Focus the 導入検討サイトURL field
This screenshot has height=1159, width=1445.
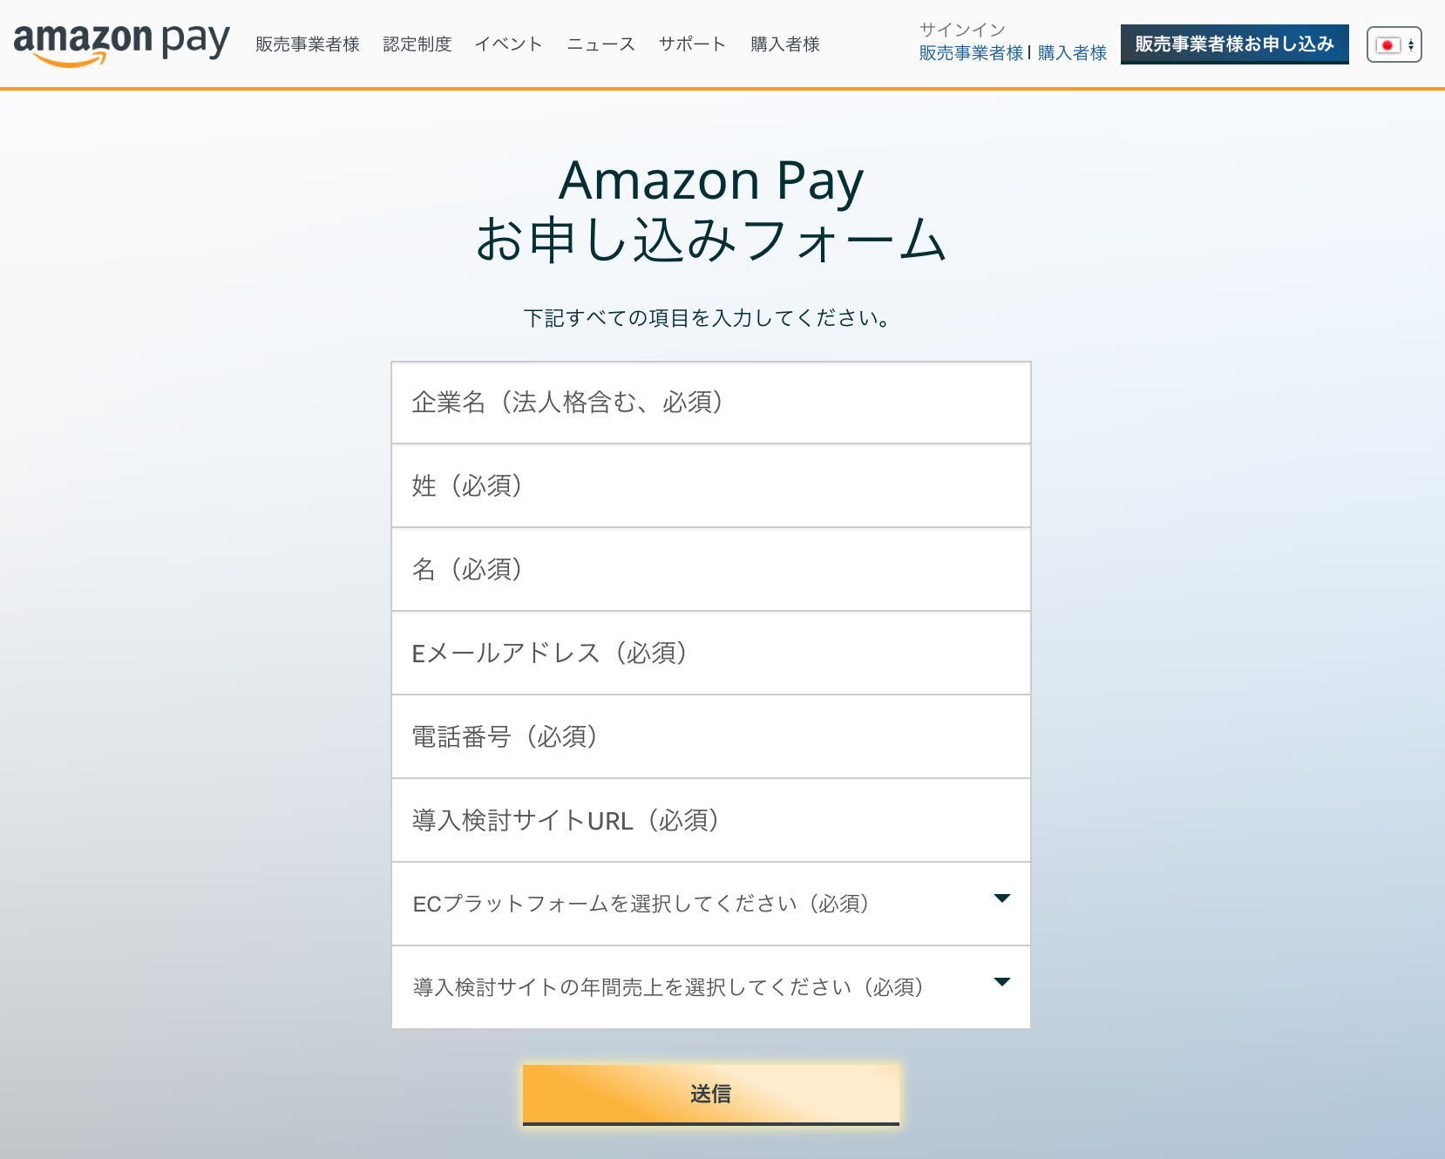coord(711,821)
